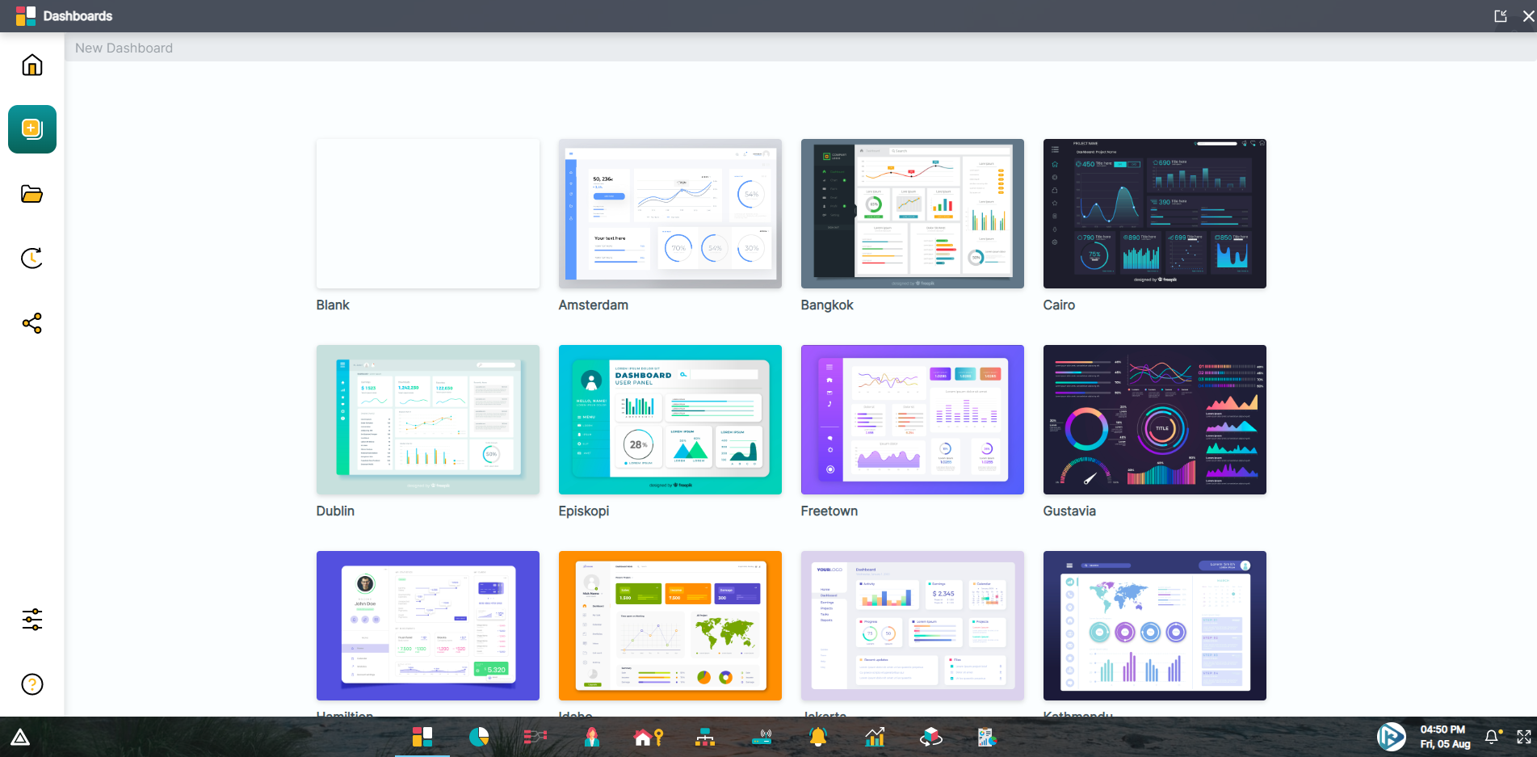Click the Home icon in sidebar
The height and width of the screenshot is (757, 1537).
32,65
